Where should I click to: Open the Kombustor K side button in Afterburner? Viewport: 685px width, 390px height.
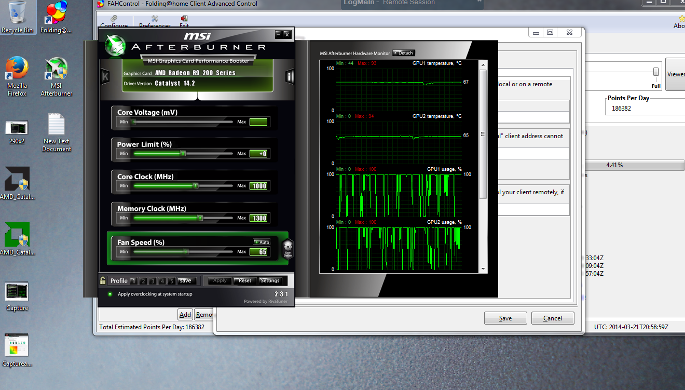point(105,77)
